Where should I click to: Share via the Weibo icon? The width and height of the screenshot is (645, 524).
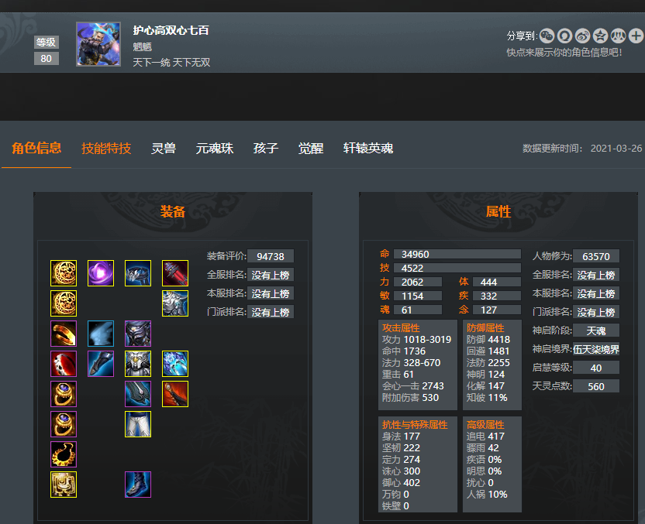pos(582,36)
